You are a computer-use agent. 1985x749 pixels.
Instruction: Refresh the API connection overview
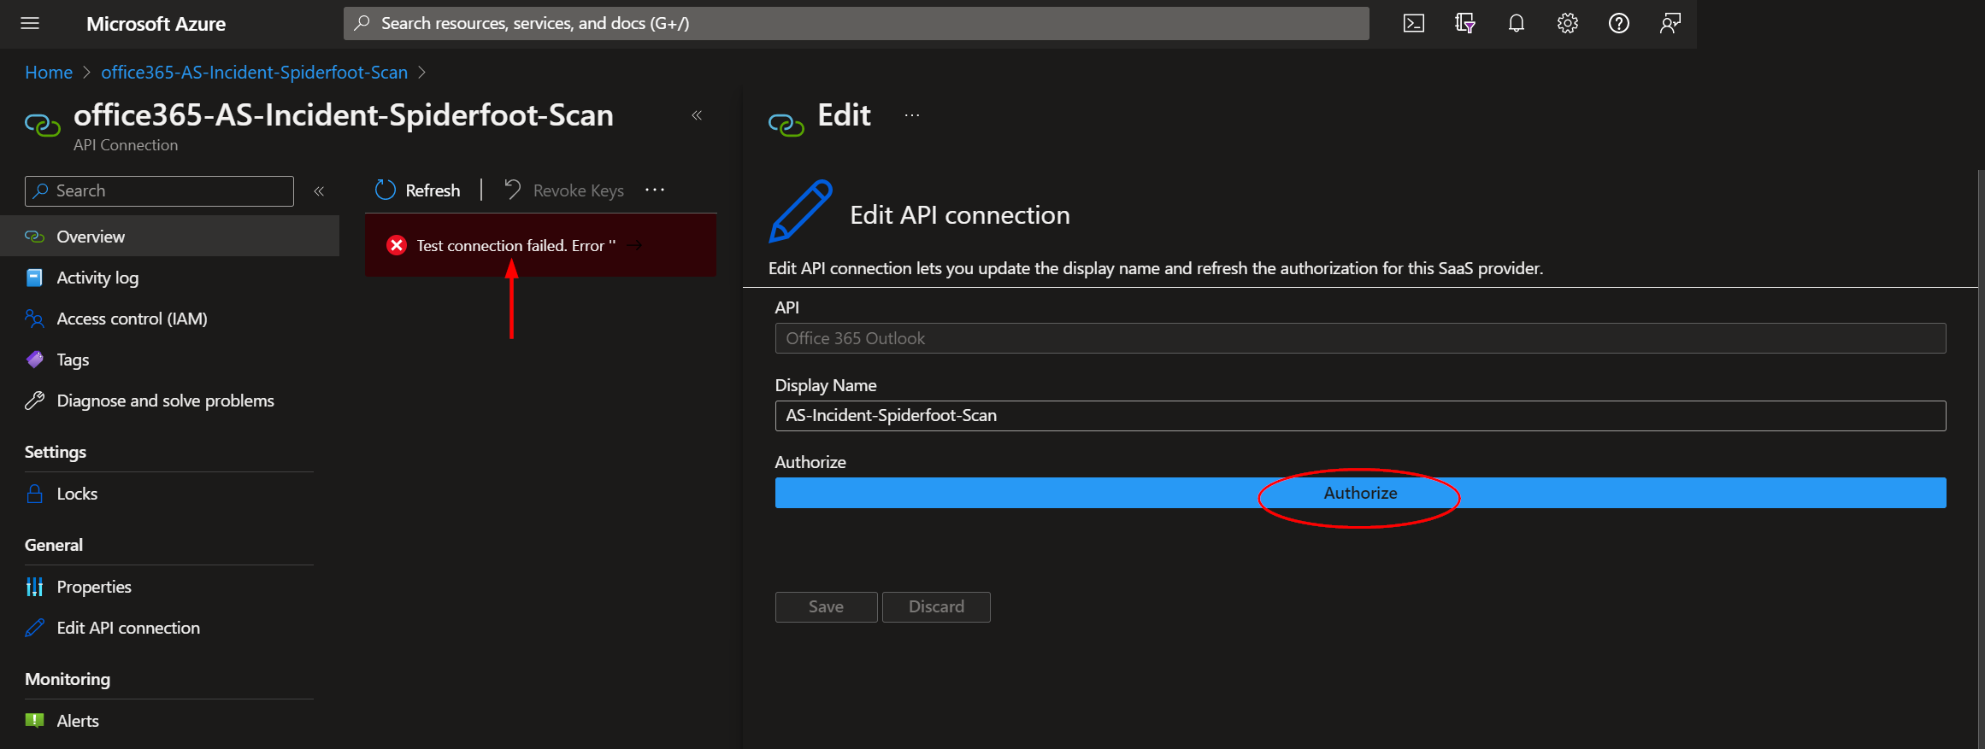pos(417,190)
